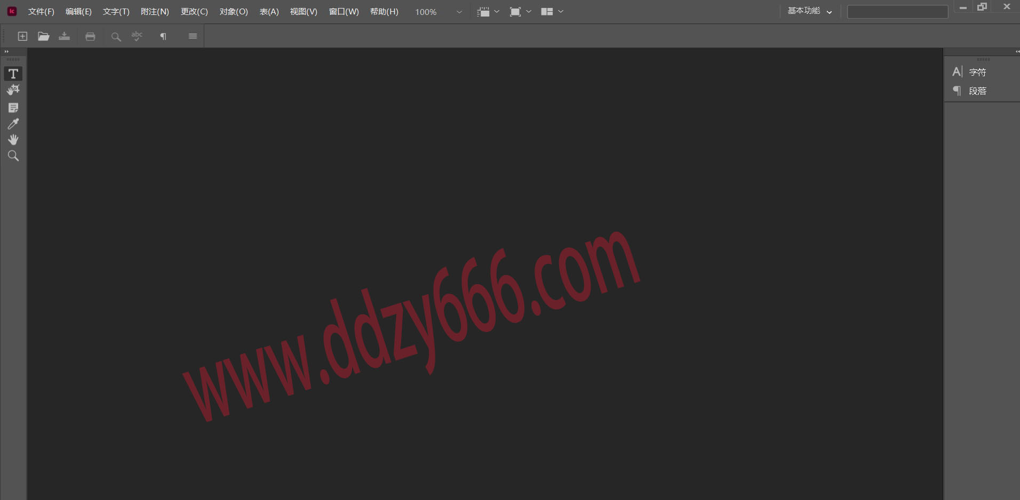Open the view options dropdown
Image resolution: width=1020 pixels, height=500 pixels.
488,12
